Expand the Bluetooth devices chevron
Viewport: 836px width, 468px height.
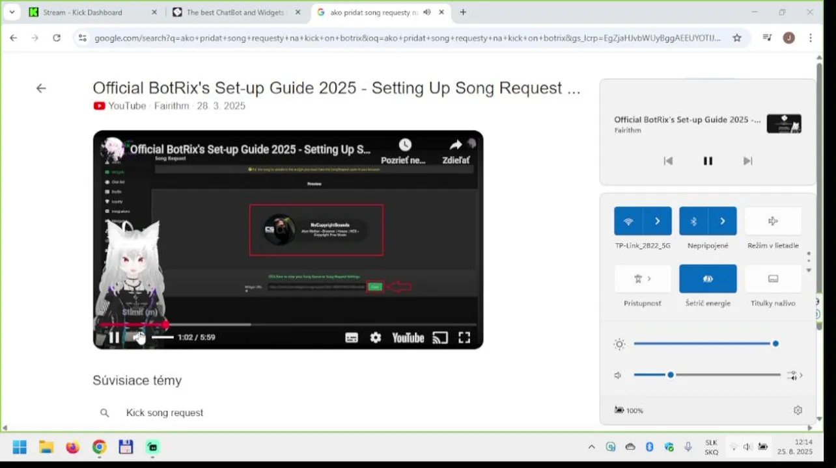tap(723, 221)
